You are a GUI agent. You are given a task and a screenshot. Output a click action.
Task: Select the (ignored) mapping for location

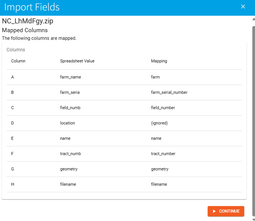tap(159, 123)
